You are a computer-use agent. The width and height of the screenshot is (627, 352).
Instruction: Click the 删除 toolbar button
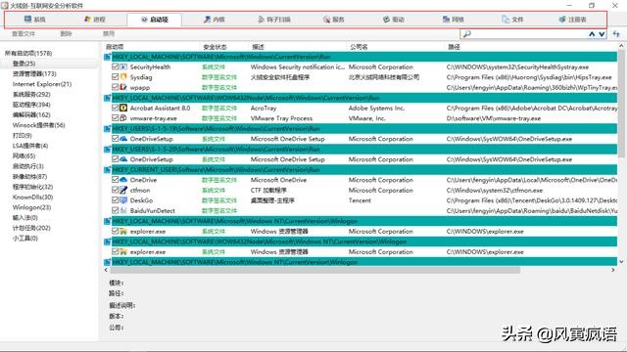[x=66, y=34]
